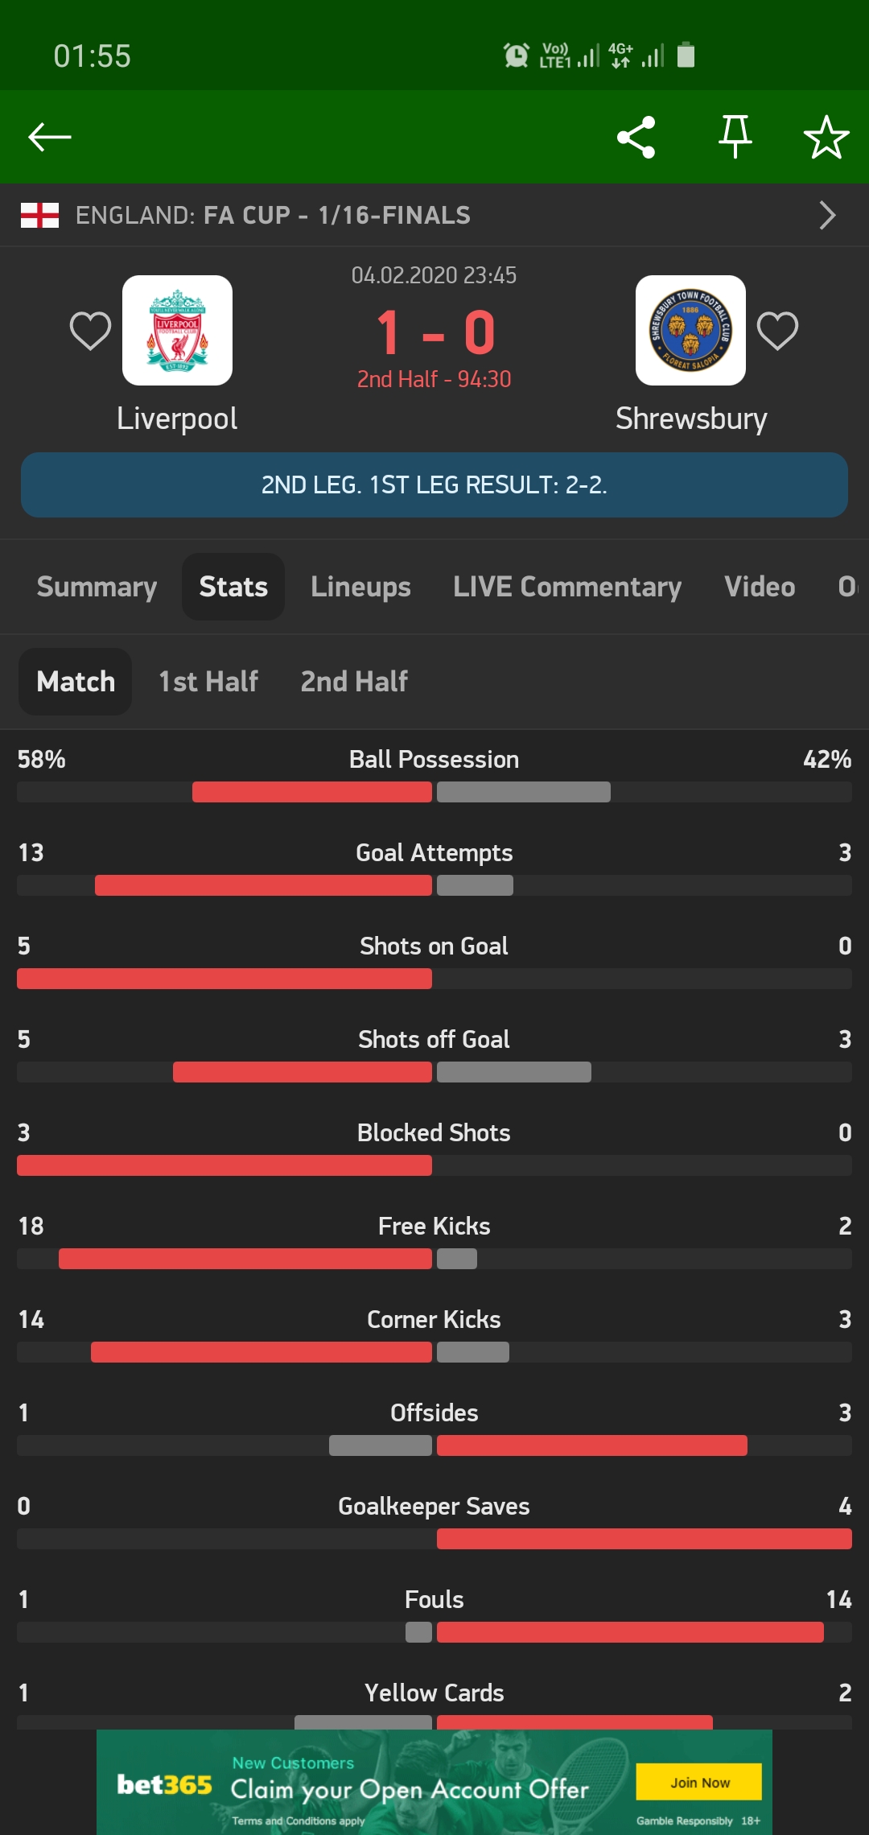Screen dimensions: 869x1835
Task: Tap the England flag icon
Action: 39,216
